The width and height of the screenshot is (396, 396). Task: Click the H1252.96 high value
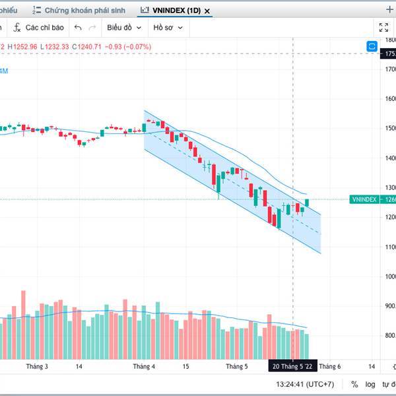22,47
